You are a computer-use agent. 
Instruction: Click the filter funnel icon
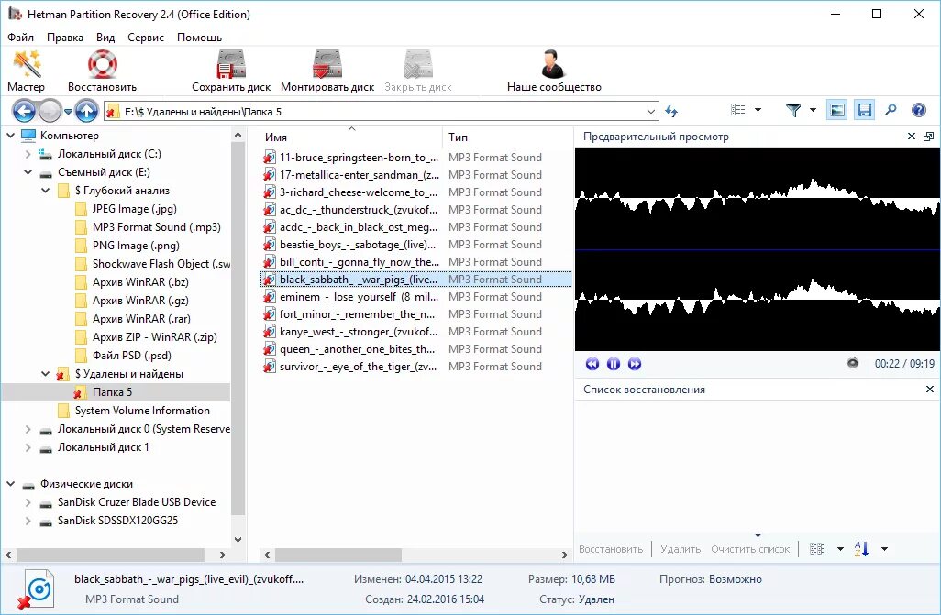click(793, 110)
